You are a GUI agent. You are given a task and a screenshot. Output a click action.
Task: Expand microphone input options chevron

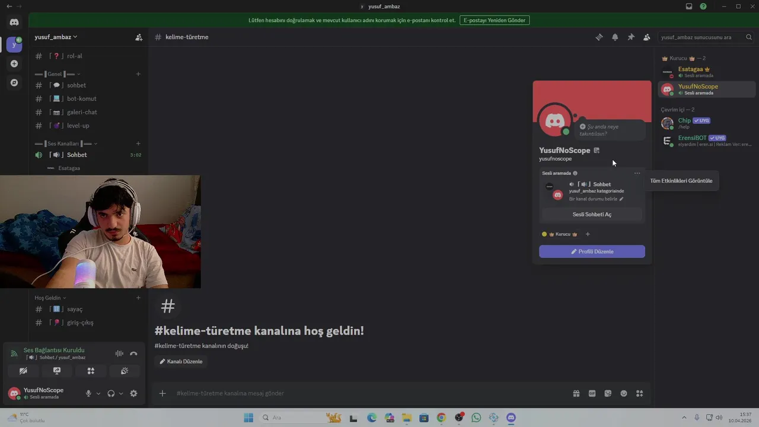click(x=98, y=393)
